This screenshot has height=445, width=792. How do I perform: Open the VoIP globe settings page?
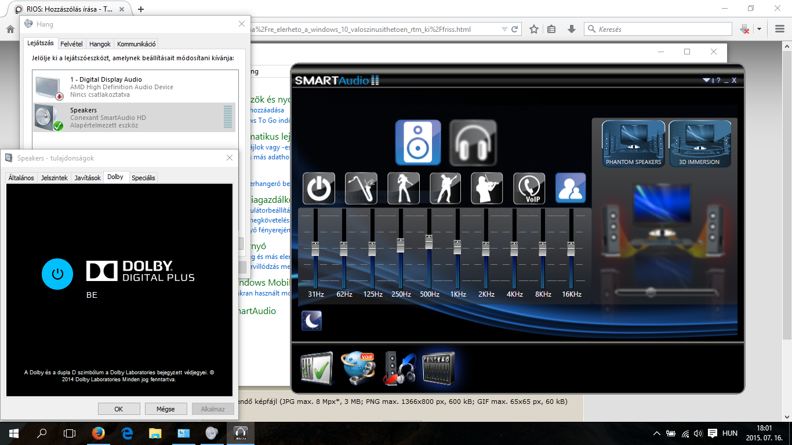coord(358,369)
